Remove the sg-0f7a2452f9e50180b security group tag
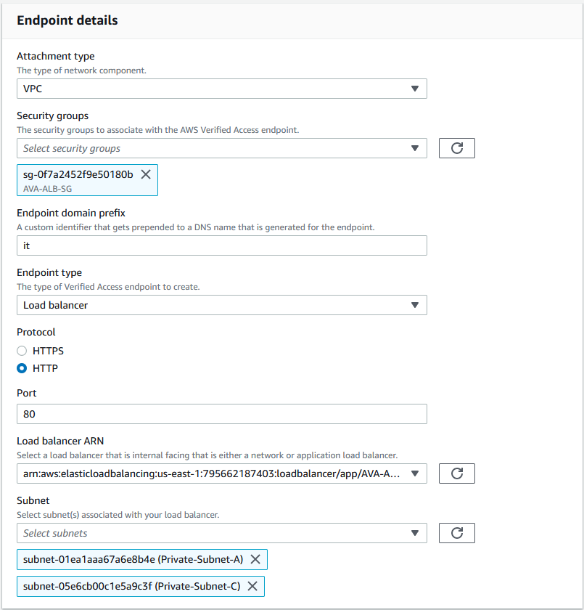Screen dimensions: 584x610 [x=146, y=174]
